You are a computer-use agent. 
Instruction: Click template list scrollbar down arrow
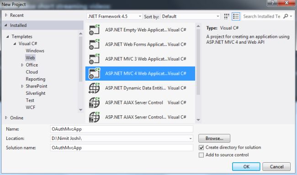pyautogui.click(x=198, y=120)
